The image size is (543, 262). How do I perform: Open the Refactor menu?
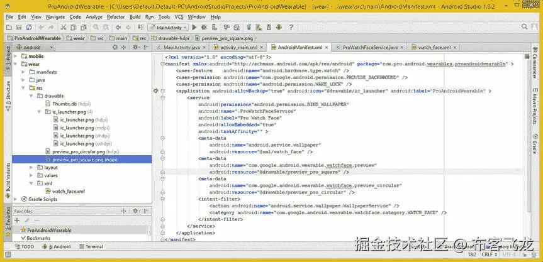[x=116, y=17]
